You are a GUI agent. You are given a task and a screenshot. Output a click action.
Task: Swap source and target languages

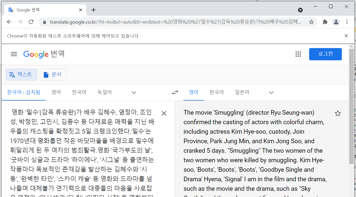175,92
